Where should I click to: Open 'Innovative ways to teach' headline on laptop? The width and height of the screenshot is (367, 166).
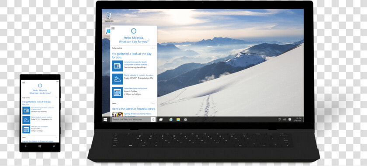(136, 63)
